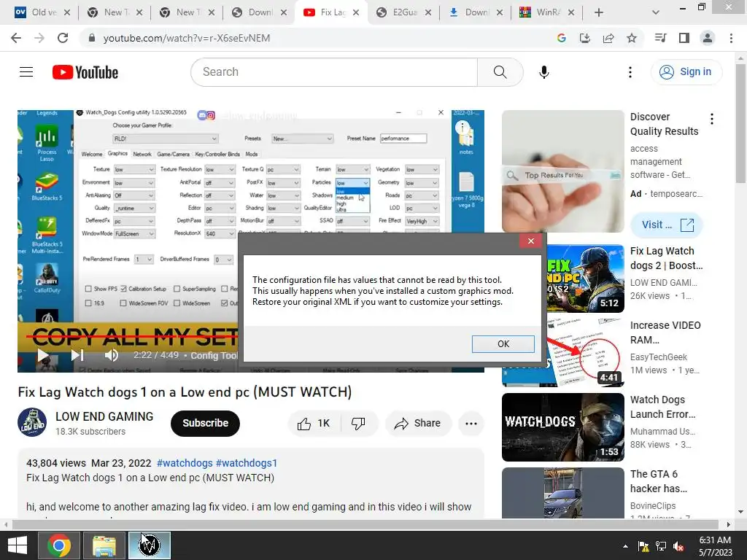Image resolution: width=747 pixels, height=560 pixels.
Task: Dislike the video
Action: pyautogui.click(x=358, y=424)
